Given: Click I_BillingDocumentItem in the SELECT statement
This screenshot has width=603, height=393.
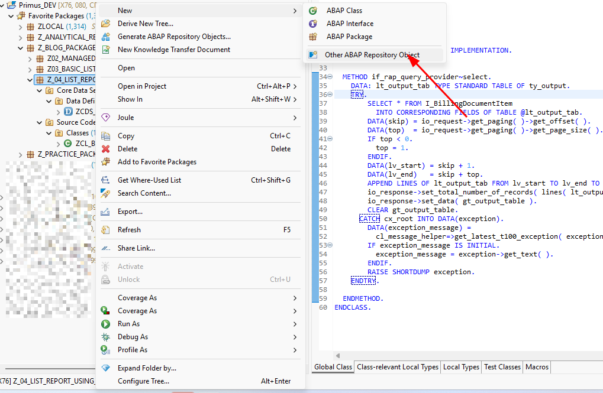Looking at the screenshot, I should (x=469, y=103).
